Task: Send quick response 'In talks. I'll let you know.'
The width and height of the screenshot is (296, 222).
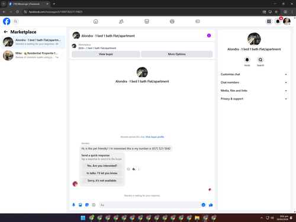Action: (x=102, y=173)
